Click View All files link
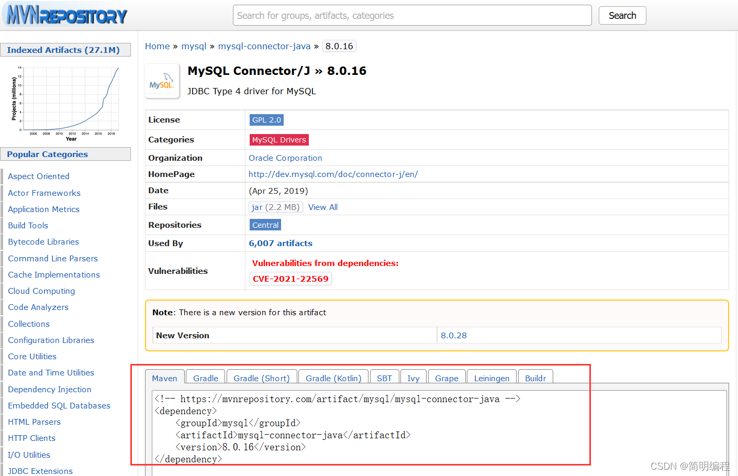The width and height of the screenshot is (738, 476). pos(323,207)
